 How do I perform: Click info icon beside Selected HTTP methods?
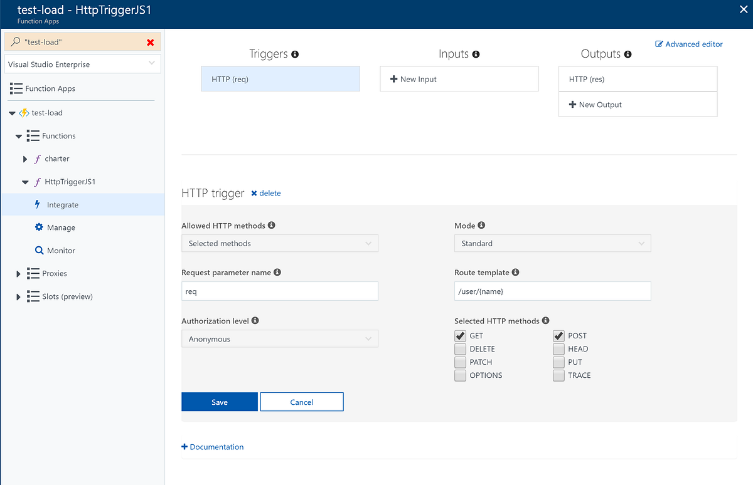[x=545, y=320]
